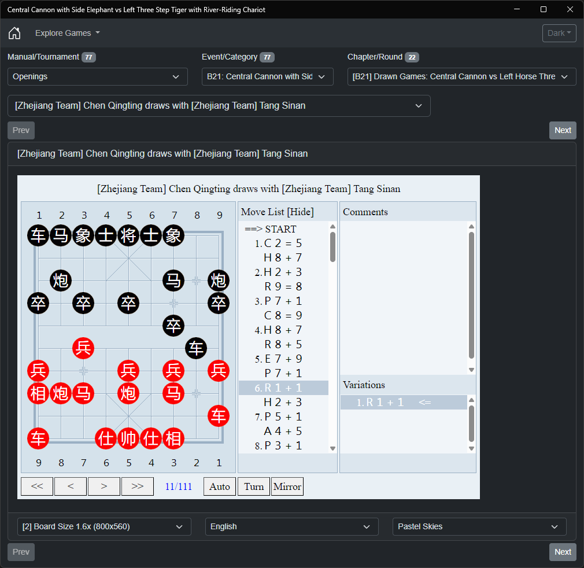Screen dimensions: 584x568
Task: Expand the Openings manual dropdown
Action: point(98,77)
